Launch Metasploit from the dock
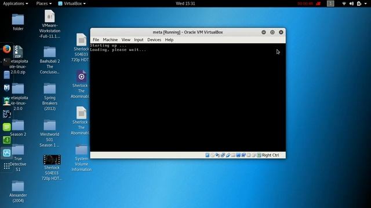 click(6, 88)
